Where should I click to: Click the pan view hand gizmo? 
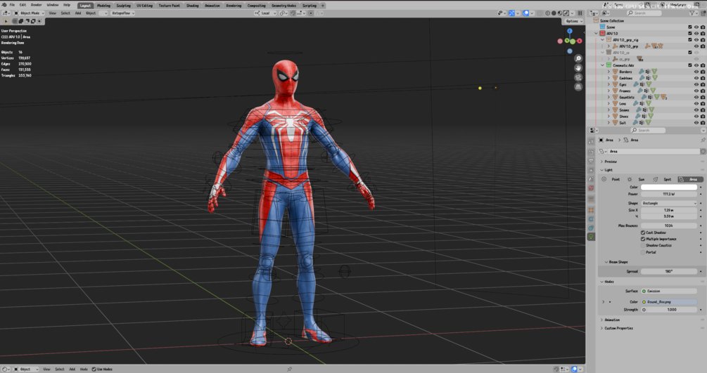(578, 68)
